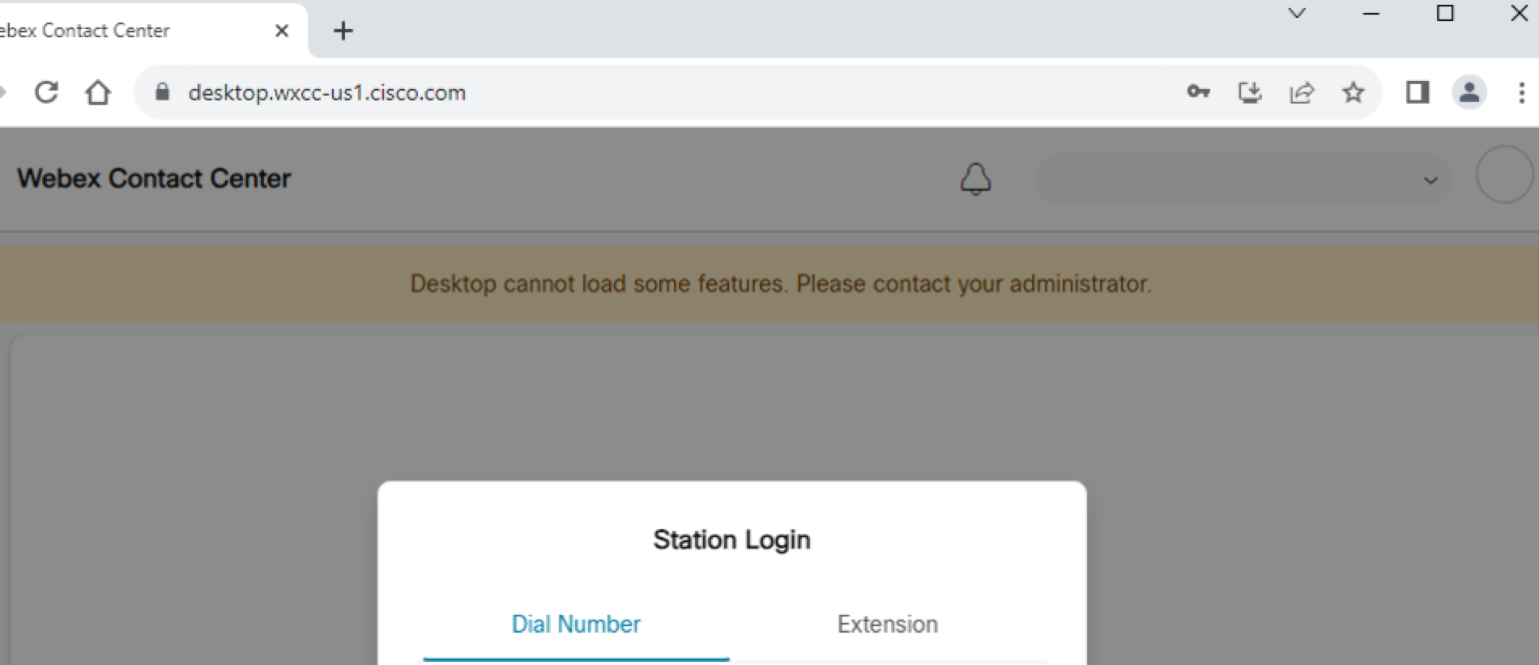Open the user profile circle
Image resolution: width=1539 pixels, height=665 pixels.
pos(1505,175)
